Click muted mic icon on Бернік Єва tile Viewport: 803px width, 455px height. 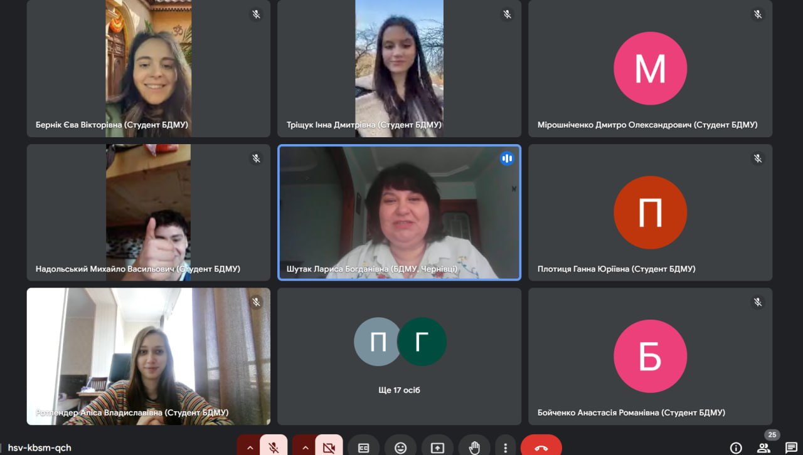point(256,14)
